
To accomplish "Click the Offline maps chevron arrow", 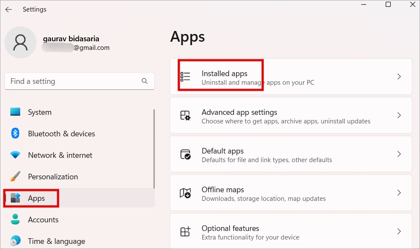I will [399, 193].
